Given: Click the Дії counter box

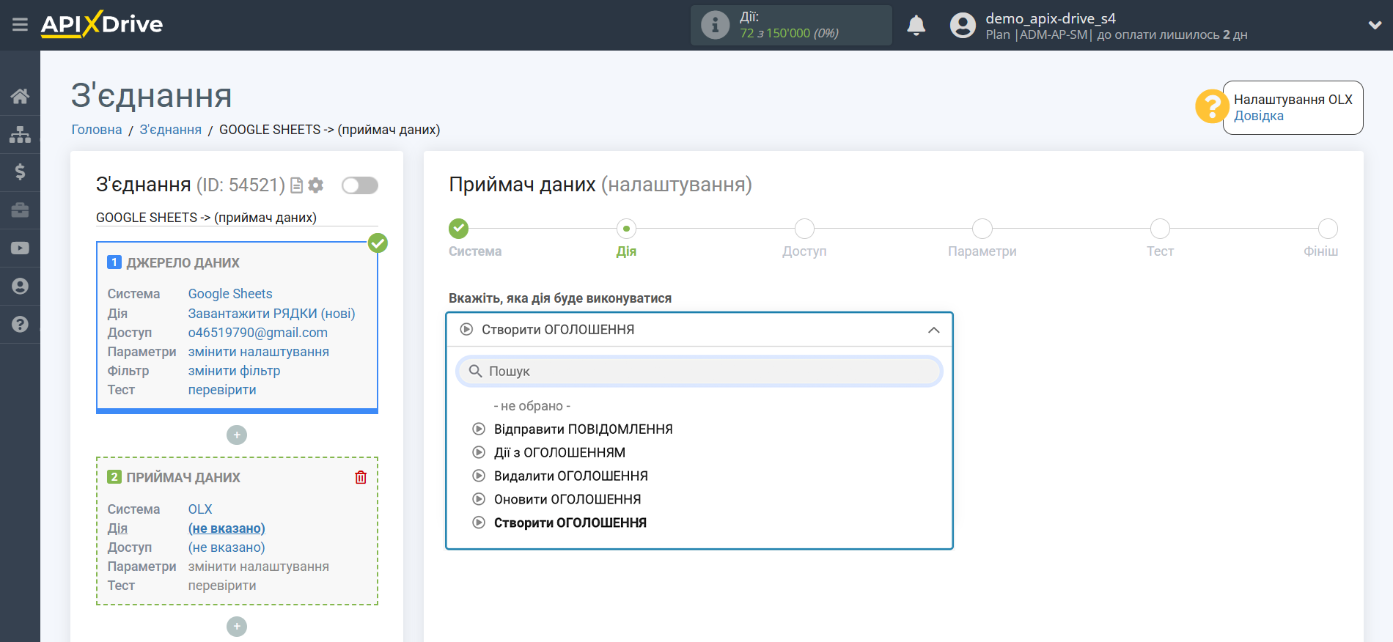Looking at the screenshot, I should (x=791, y=25).
